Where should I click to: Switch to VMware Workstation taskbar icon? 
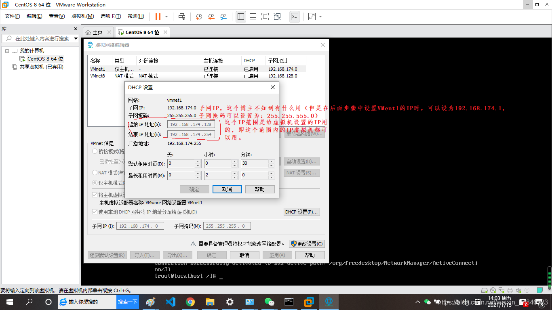[309, 302]
